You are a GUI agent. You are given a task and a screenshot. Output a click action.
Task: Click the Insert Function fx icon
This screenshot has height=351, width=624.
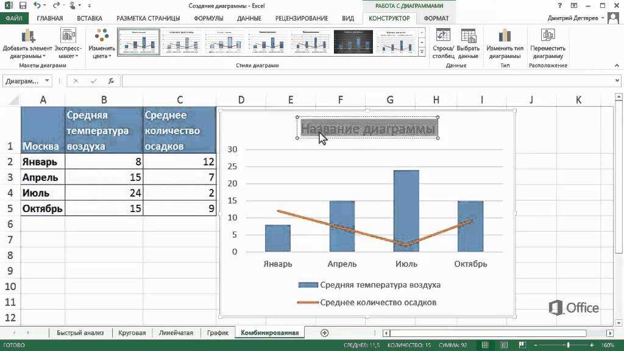(111, 81)
